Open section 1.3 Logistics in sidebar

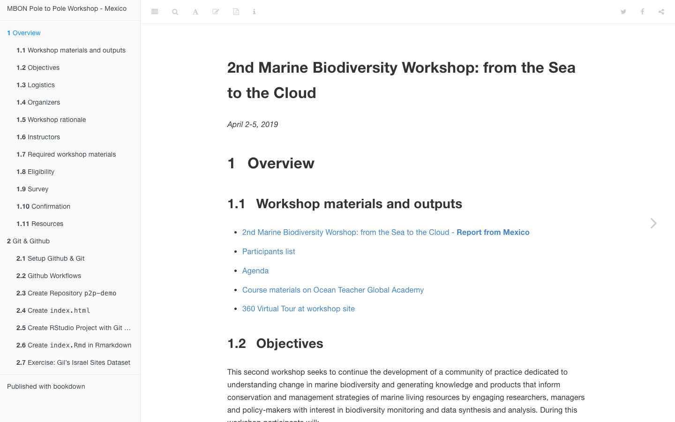click(36, 85)
